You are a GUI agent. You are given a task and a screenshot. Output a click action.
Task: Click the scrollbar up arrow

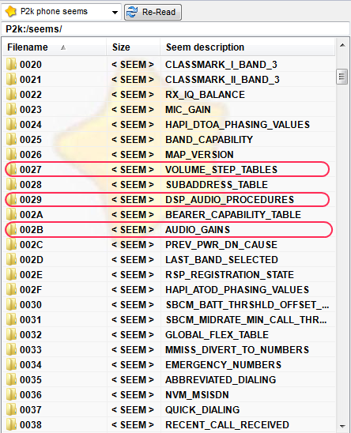click(342, 45)
